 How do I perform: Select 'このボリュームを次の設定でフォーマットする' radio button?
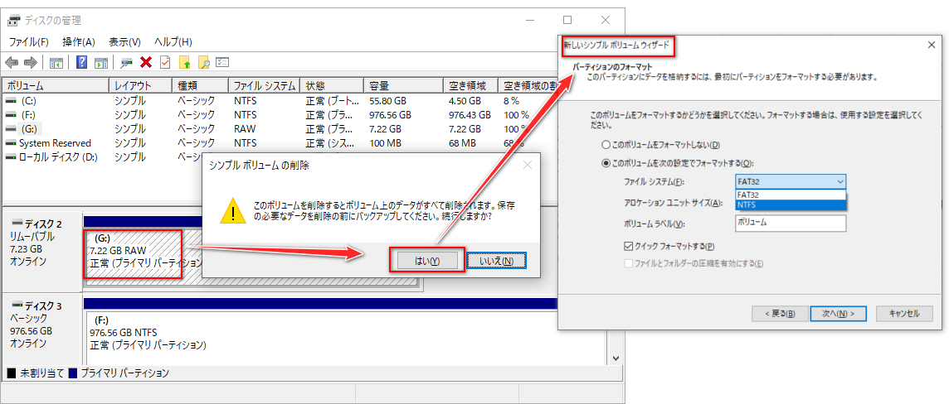point(606,163)
